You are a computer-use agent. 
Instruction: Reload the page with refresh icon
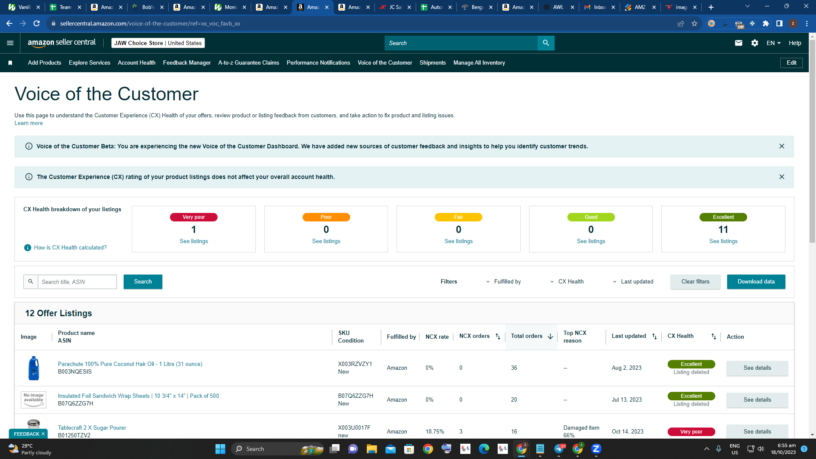pos(37,23)
